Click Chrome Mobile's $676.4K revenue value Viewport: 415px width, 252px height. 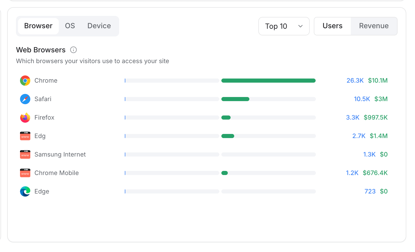(x=375, y=173)
